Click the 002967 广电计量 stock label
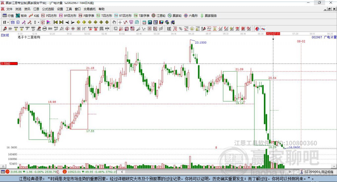Screen dimensions: 337x182 [x=324, y=37]
